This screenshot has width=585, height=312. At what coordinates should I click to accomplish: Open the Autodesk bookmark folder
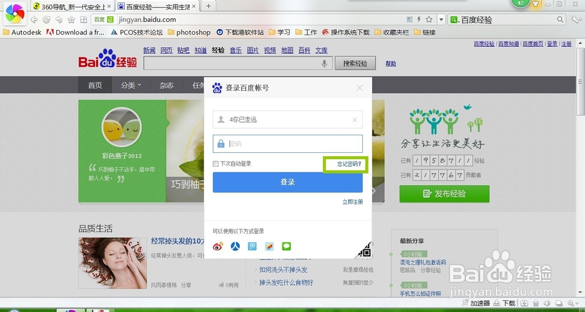22,32
